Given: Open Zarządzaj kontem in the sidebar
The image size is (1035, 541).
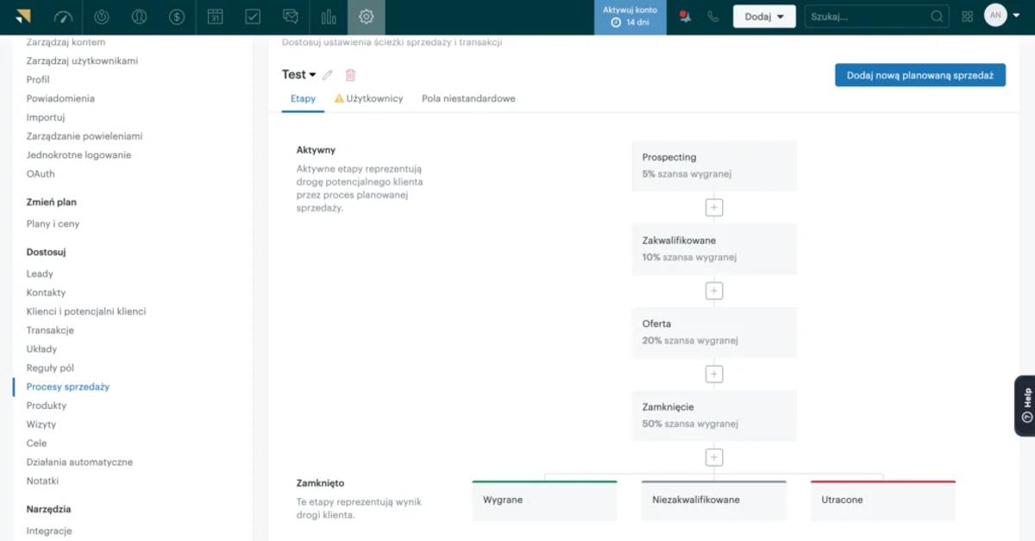Looking at the screenshot, I should tap(66, 42).
